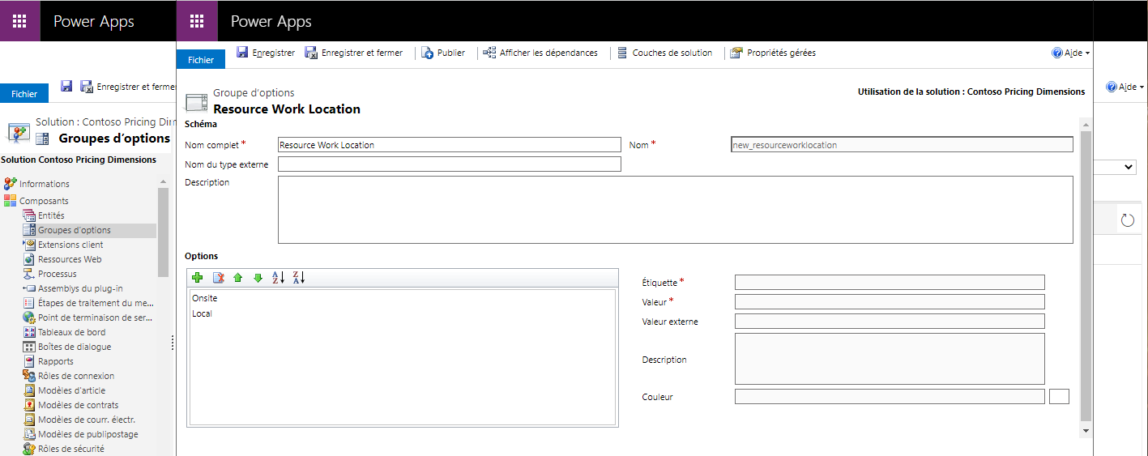Click Propriétés gérées label

781,53
